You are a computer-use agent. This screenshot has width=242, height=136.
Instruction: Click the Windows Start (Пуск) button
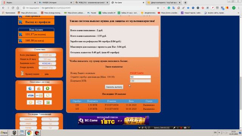(4, 133)
